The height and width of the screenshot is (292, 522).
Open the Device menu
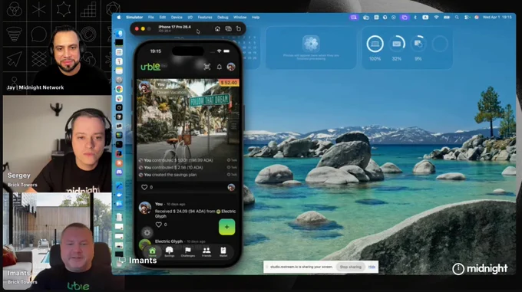[177, 18]
